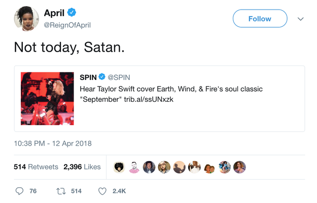Click SPIN's verified checkmark badge
Image resolution: width=317 pixels, height=203 pixels.
click(x=101, y=77)
